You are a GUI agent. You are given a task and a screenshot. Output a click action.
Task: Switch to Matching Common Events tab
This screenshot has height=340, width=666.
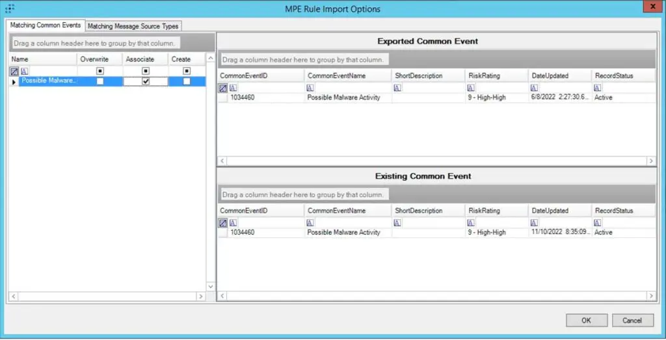[46, 25]
